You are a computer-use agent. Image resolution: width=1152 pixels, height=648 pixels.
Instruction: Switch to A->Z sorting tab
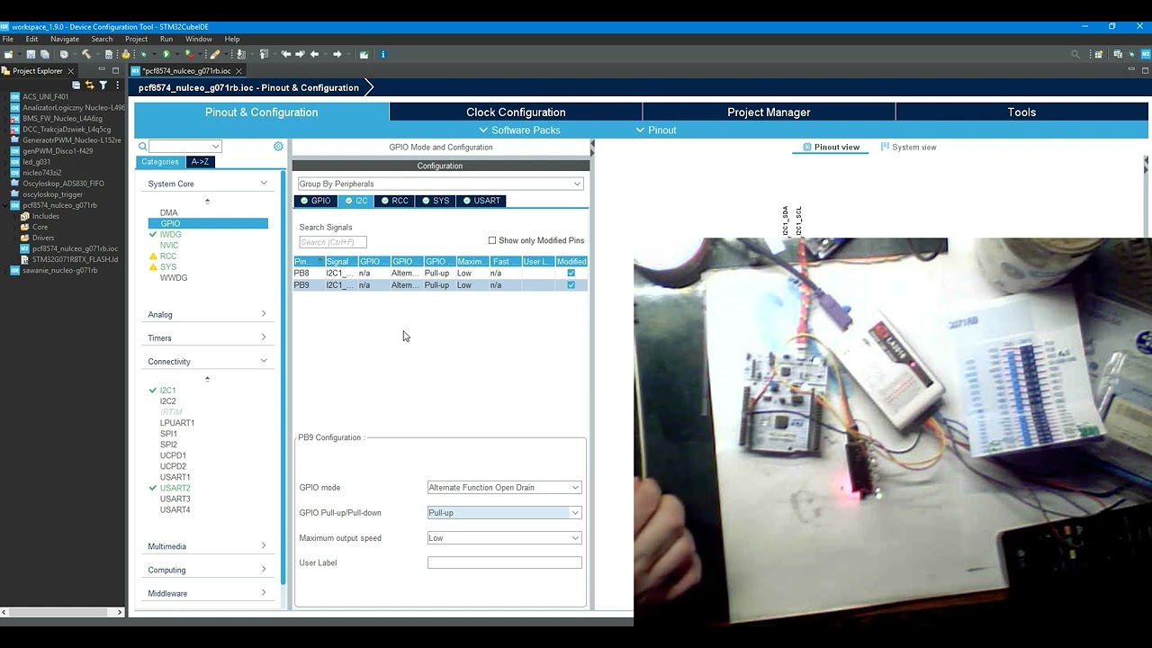(200, 162)
